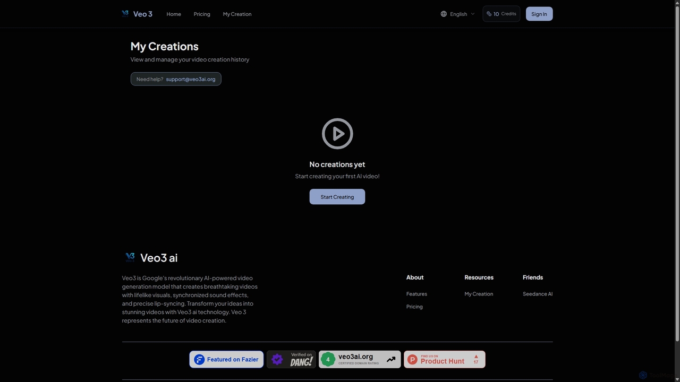This screenshot has width=680, height=382.
Task: Open the My Creation footer link
Action: coord(479,294)
